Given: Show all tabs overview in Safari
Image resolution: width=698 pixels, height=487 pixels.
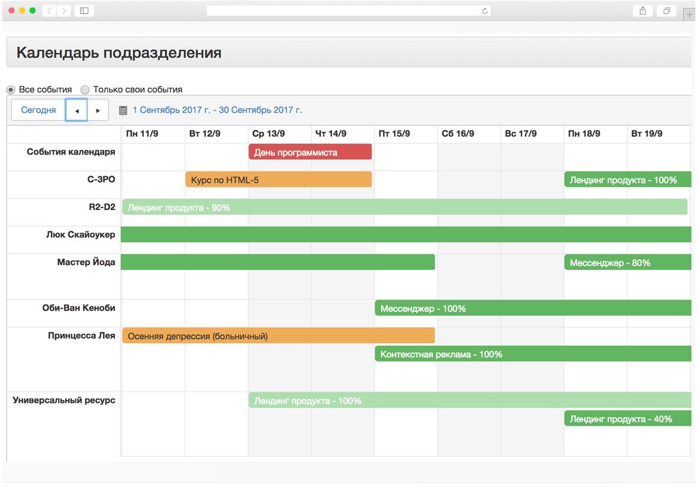Looking at the screenshot, I should pos(667,11).
